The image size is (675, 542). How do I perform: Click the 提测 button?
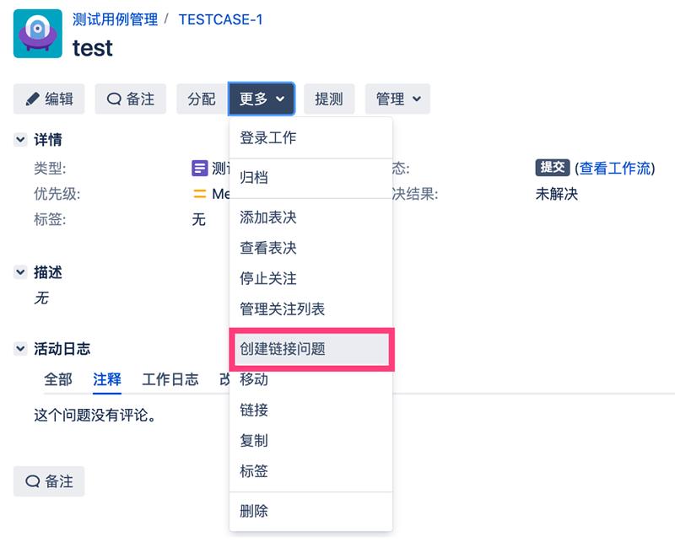pyautogui.click(x=329, y=99)
